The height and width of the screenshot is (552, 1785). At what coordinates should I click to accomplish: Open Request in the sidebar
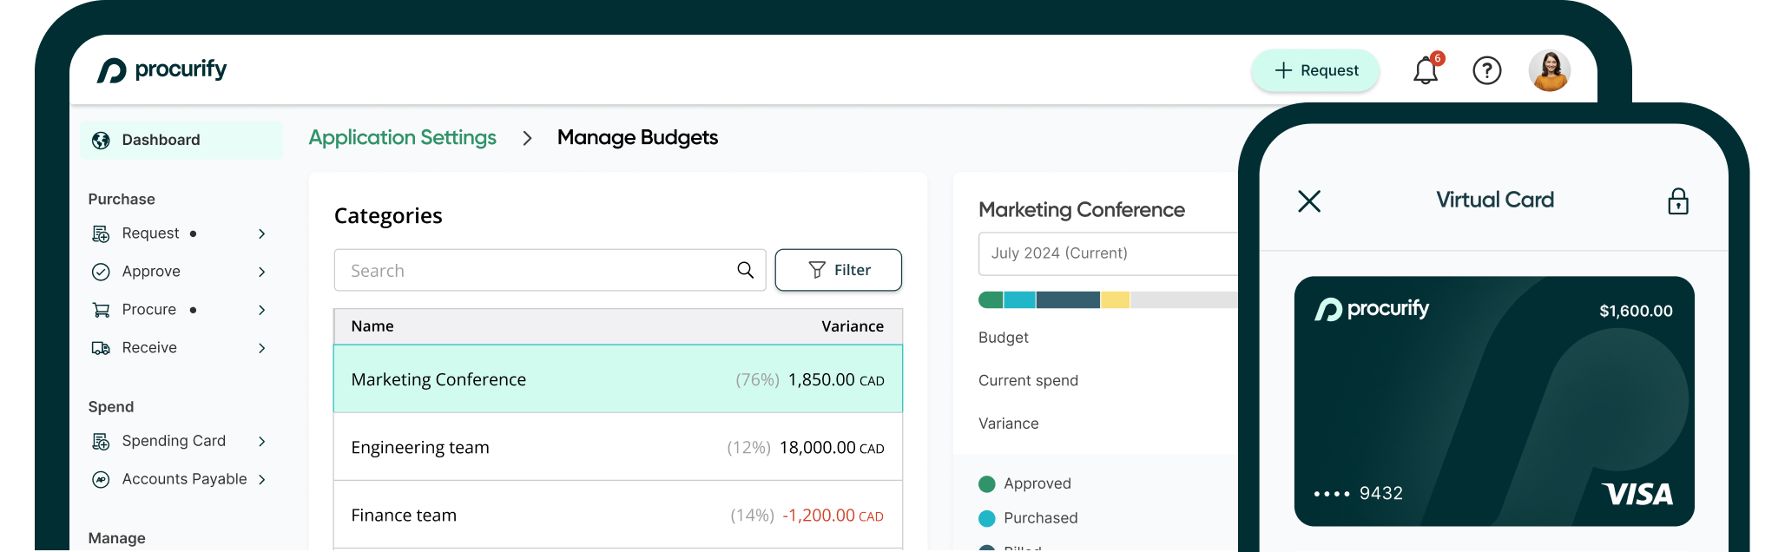[x=150, y=233]
